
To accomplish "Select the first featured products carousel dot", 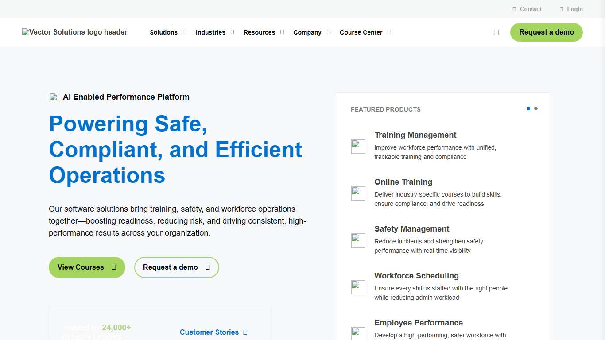I will pos(528,108).
